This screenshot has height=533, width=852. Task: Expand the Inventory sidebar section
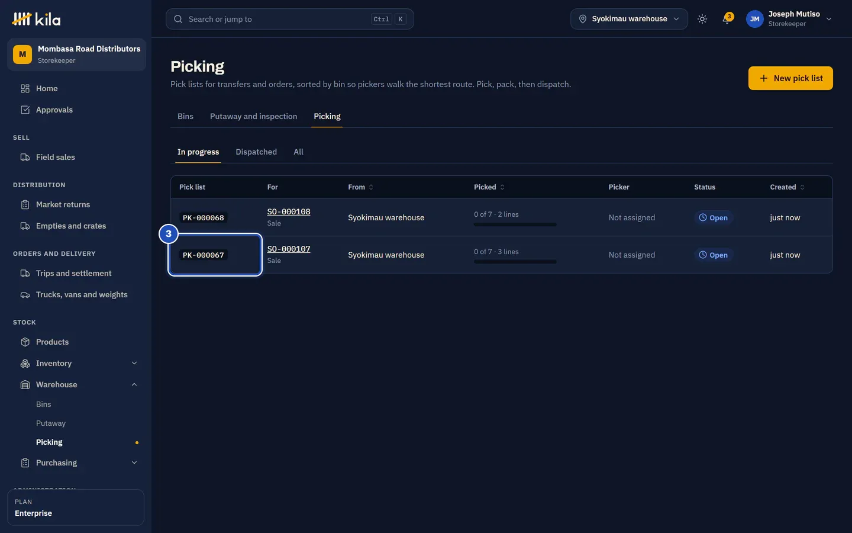click(134, 364)
